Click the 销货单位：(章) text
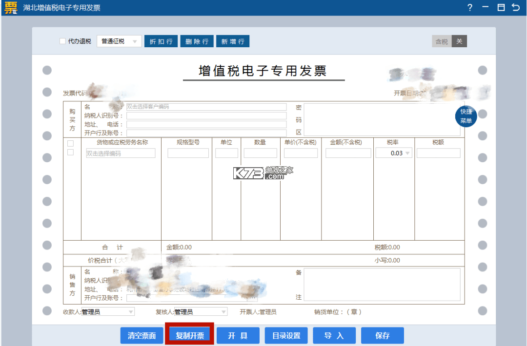 [338, 312]
